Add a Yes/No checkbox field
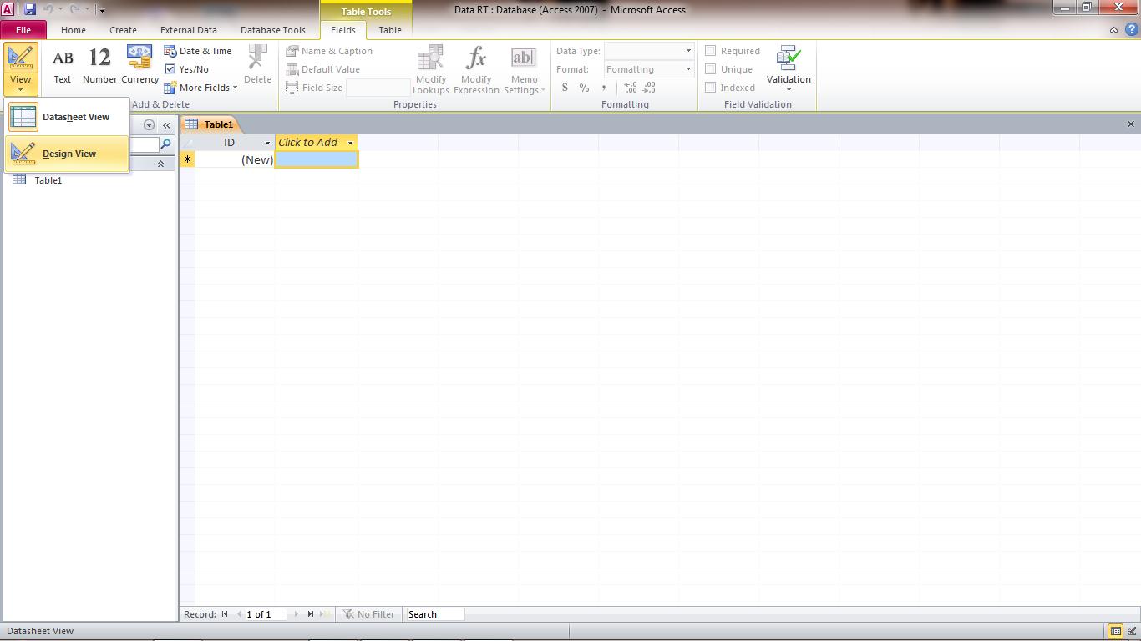 click(187, 69)
